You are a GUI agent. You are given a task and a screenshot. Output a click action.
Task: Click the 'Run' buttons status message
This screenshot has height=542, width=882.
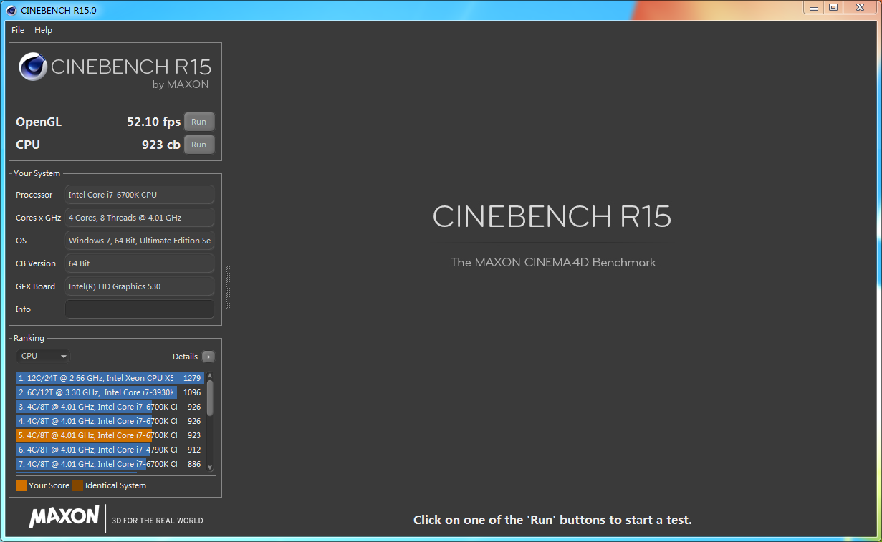click(552, 520)
